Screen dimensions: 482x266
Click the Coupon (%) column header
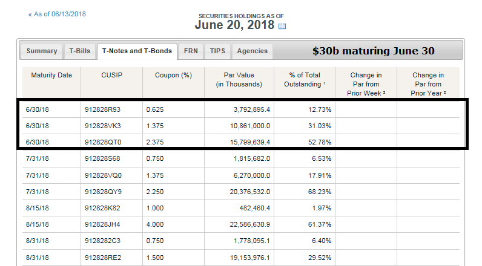[x=174, y=75]
